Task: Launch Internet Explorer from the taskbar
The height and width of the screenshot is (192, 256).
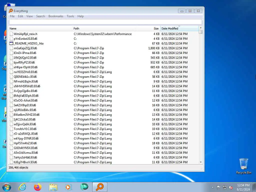Action: pyautogui.click(x=22, y=187)
